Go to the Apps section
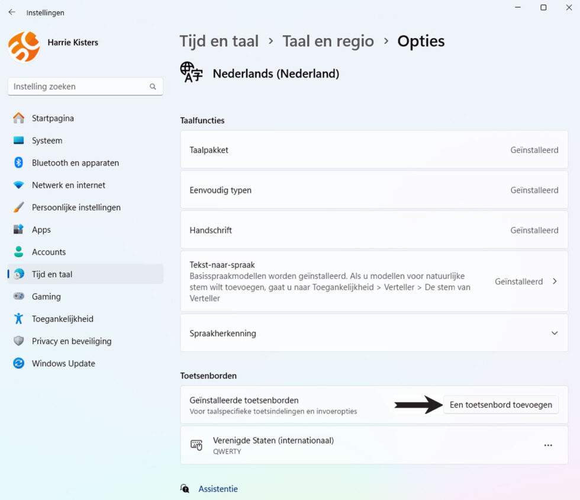The image size is (580, 500). tap(41, 229)
